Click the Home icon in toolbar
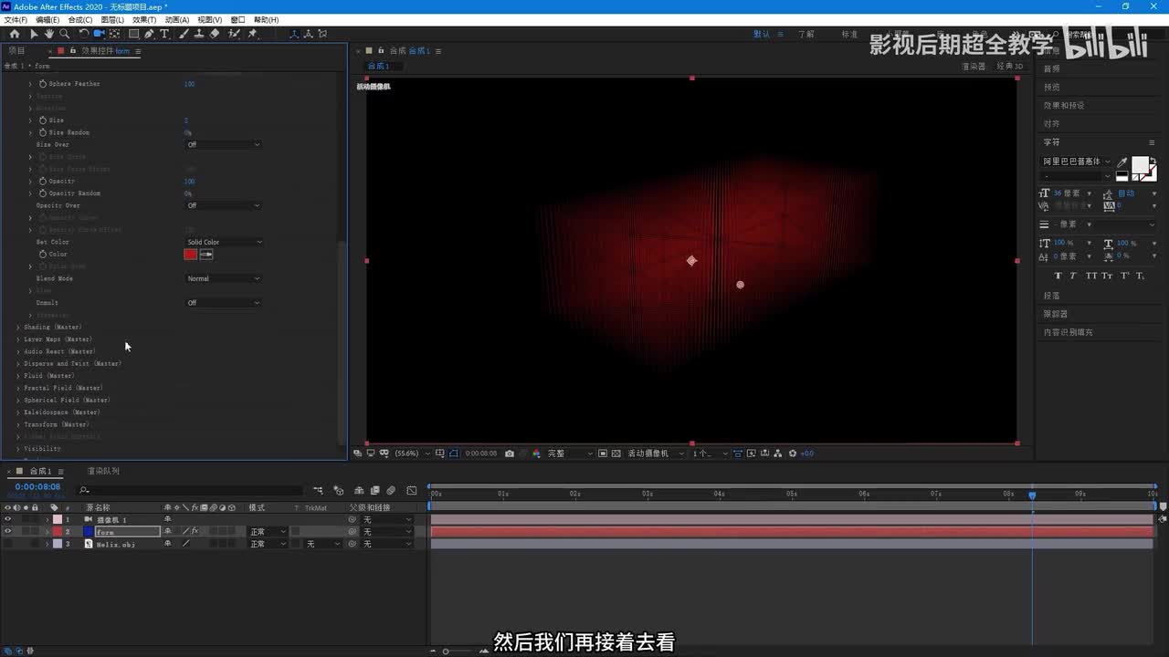 (15, 34)
